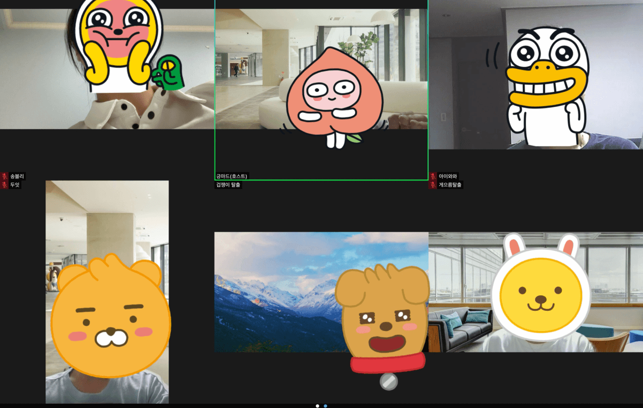
Task: Click the muted mic icon beside 송블리
Action: 4,176
